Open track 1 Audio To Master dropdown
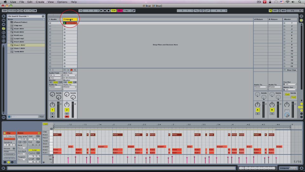Viewport: 305px width, 172px height. point(55,87)
